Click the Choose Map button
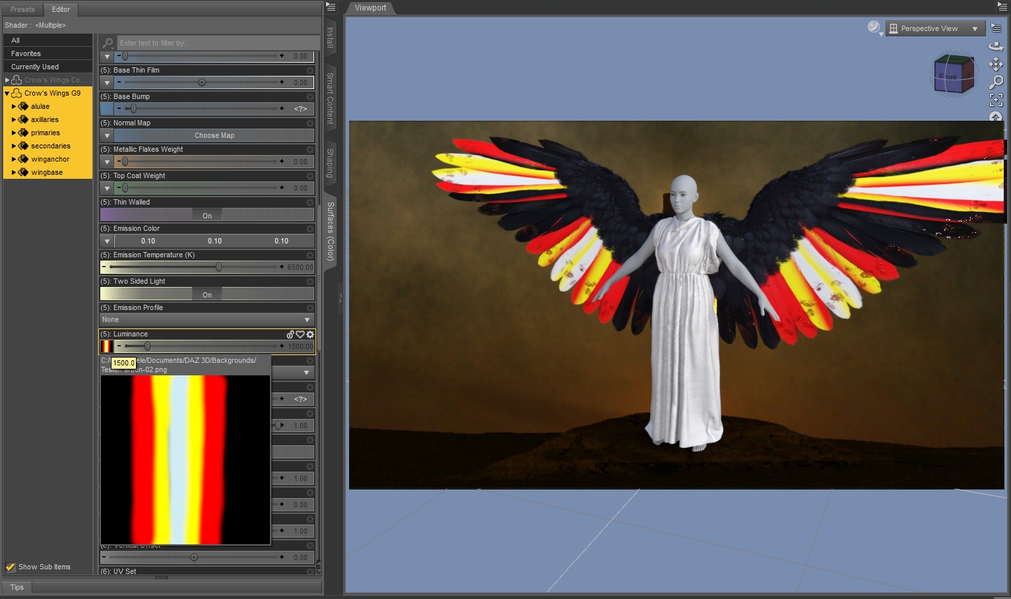This screenshot has width=1011, height=599. pos(214,135)
